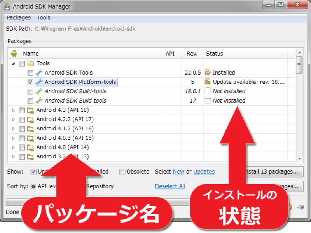Click the Android SDK Tools wrench icon
311x233 pixels.
(39, 73)
